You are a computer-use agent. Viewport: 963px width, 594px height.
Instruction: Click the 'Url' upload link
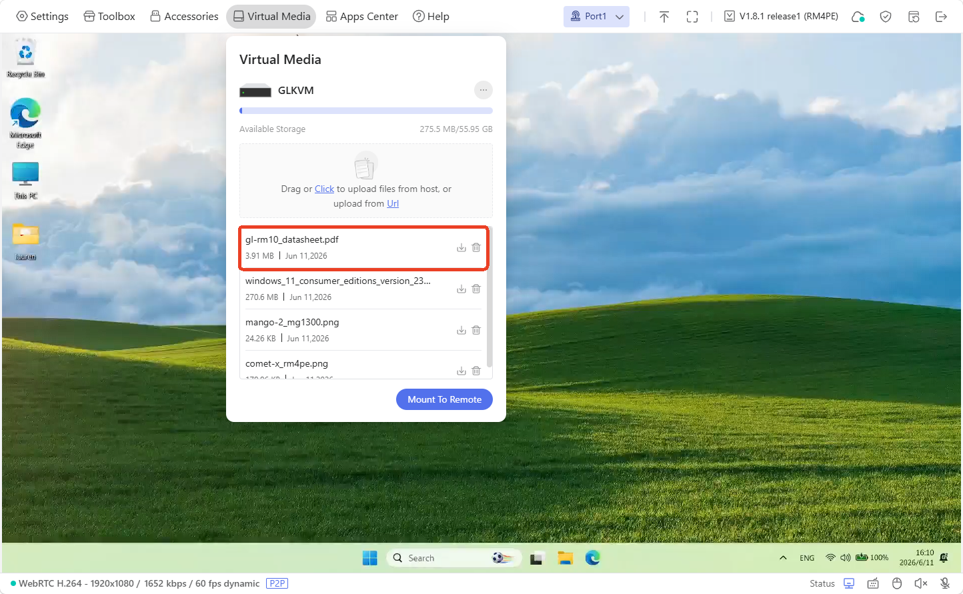(393, 203)
